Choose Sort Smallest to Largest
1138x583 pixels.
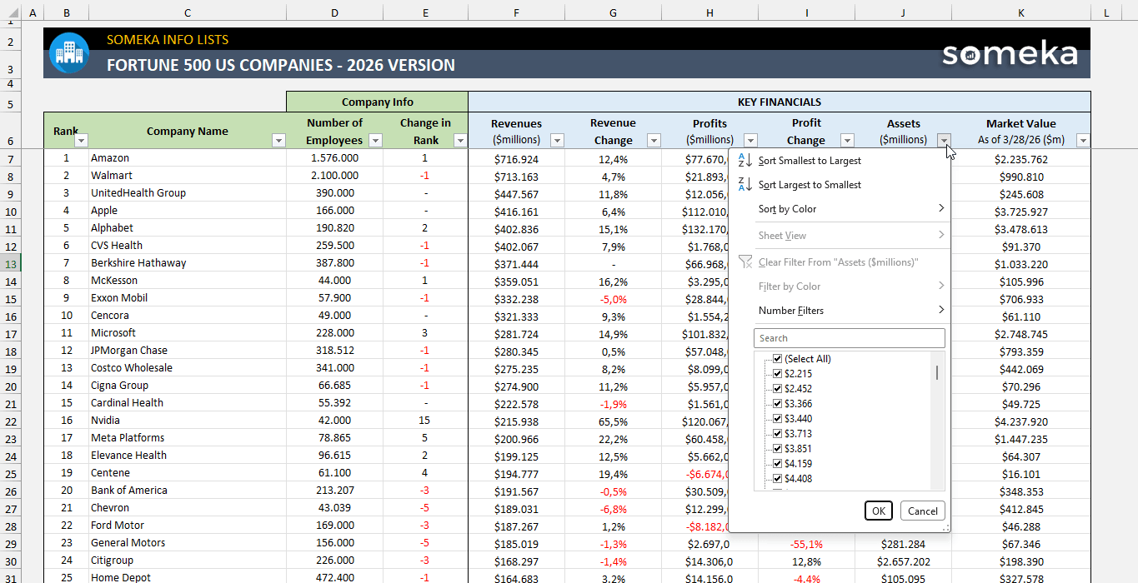coord(840,161)
